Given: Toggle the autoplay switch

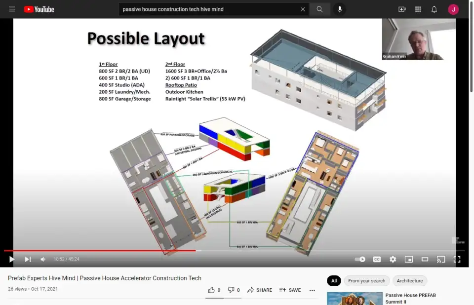Looking at the screenshot, I should click(x=360, y=259).
